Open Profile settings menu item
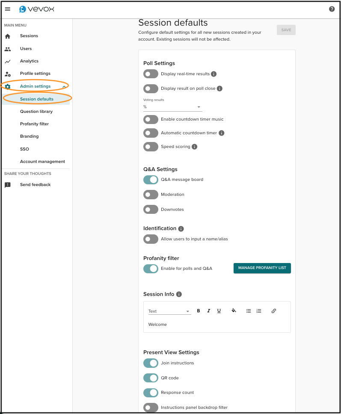Viewport: 341px width, 414px height. pos(35,74)
